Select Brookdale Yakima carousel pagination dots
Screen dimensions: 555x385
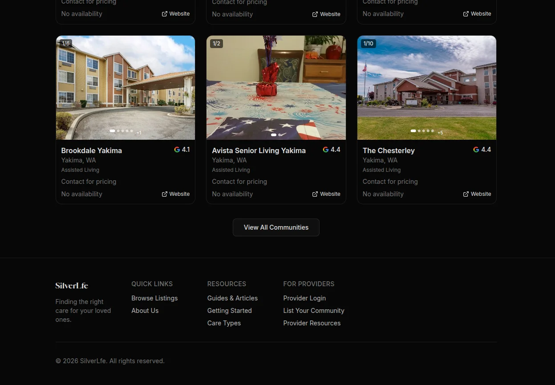pos(122,131)
